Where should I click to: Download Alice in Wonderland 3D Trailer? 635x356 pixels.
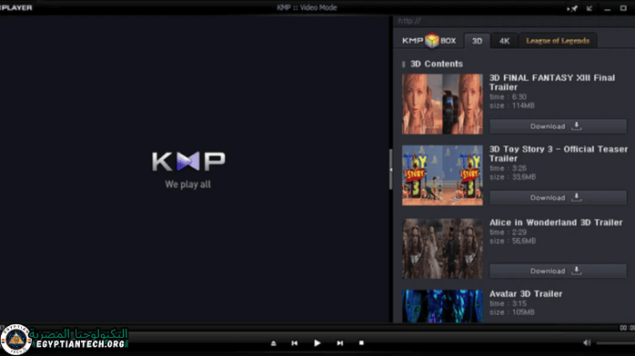coord(558,272)
